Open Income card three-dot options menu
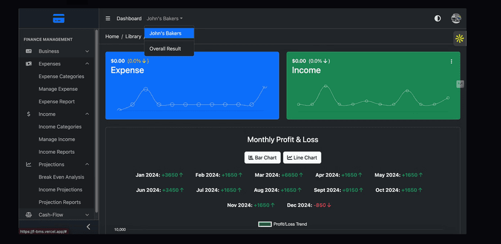501x244 pixels. (451, 61)
